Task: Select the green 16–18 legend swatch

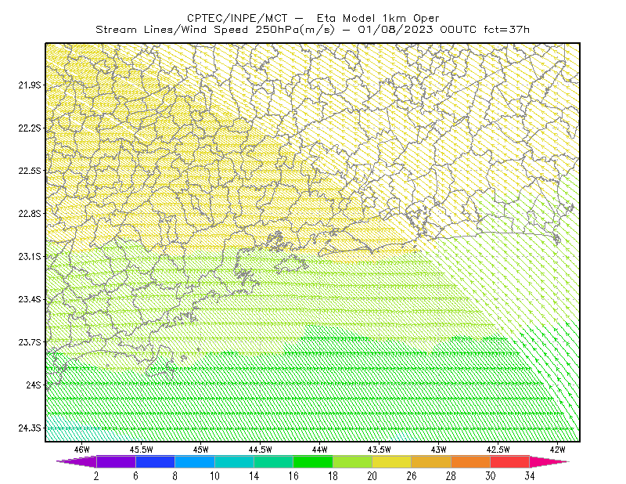Action: click(x=313, y=461)
